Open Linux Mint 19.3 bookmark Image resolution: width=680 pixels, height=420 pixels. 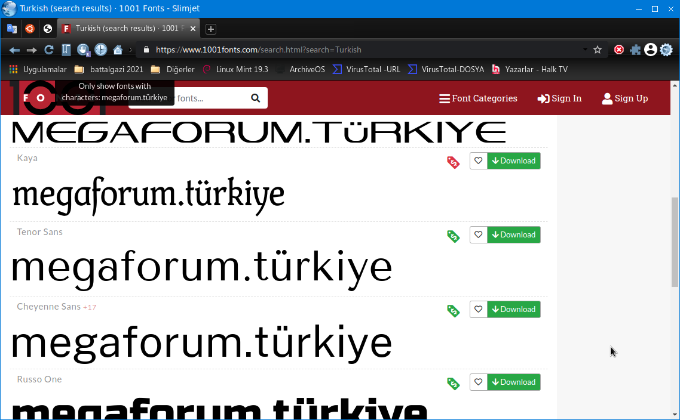[x=235, y=69]
